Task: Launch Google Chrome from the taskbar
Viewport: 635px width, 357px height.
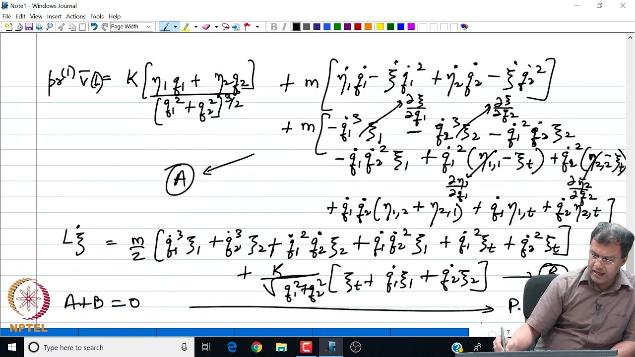Action: (x=256, y=347)
